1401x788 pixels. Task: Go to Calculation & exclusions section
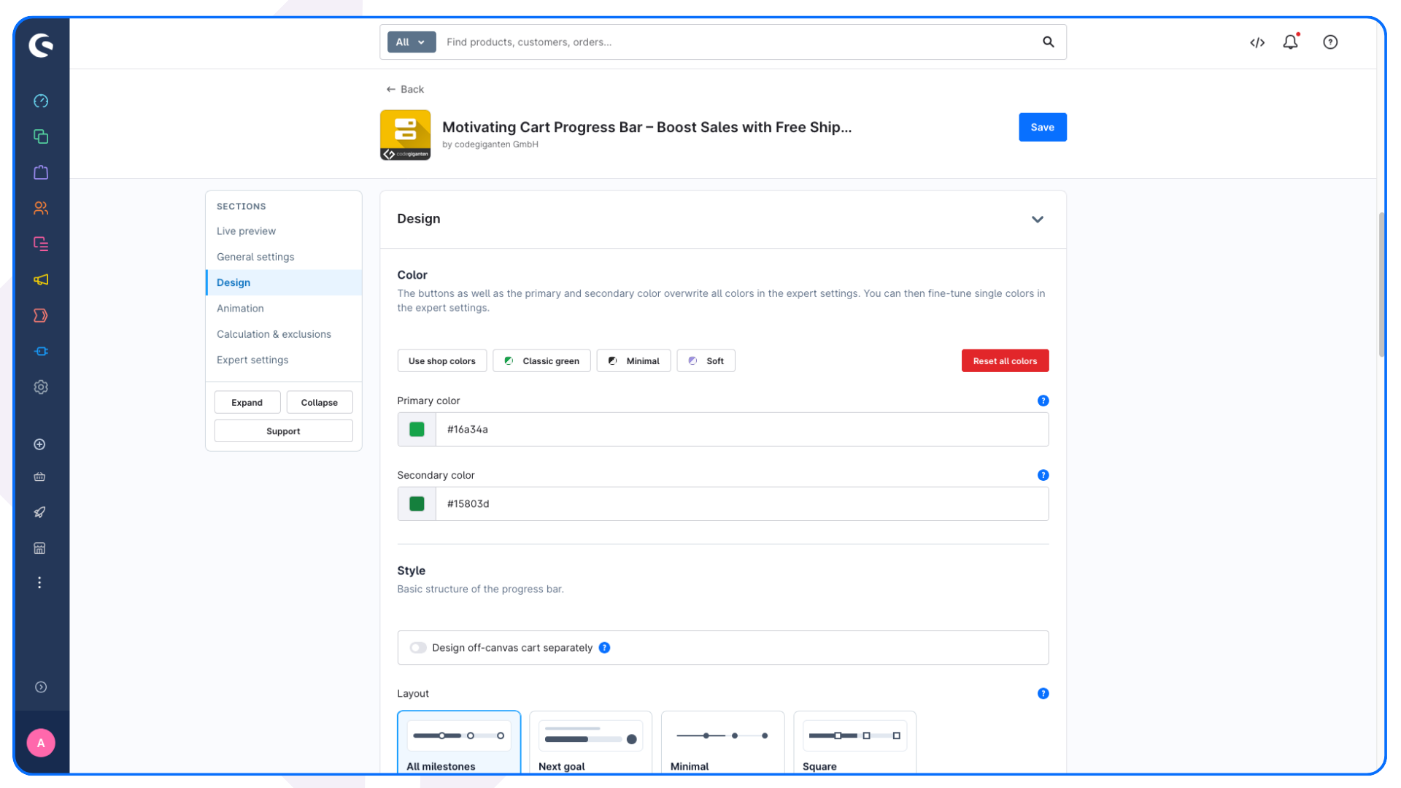click(x=274, y=334)
